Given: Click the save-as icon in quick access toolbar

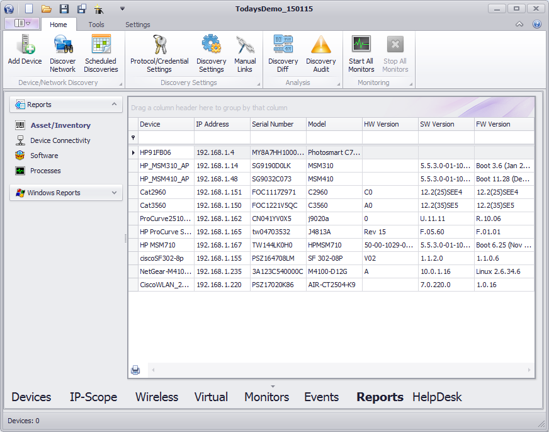Looking at the screenshot, I should (x=82, y=9).
